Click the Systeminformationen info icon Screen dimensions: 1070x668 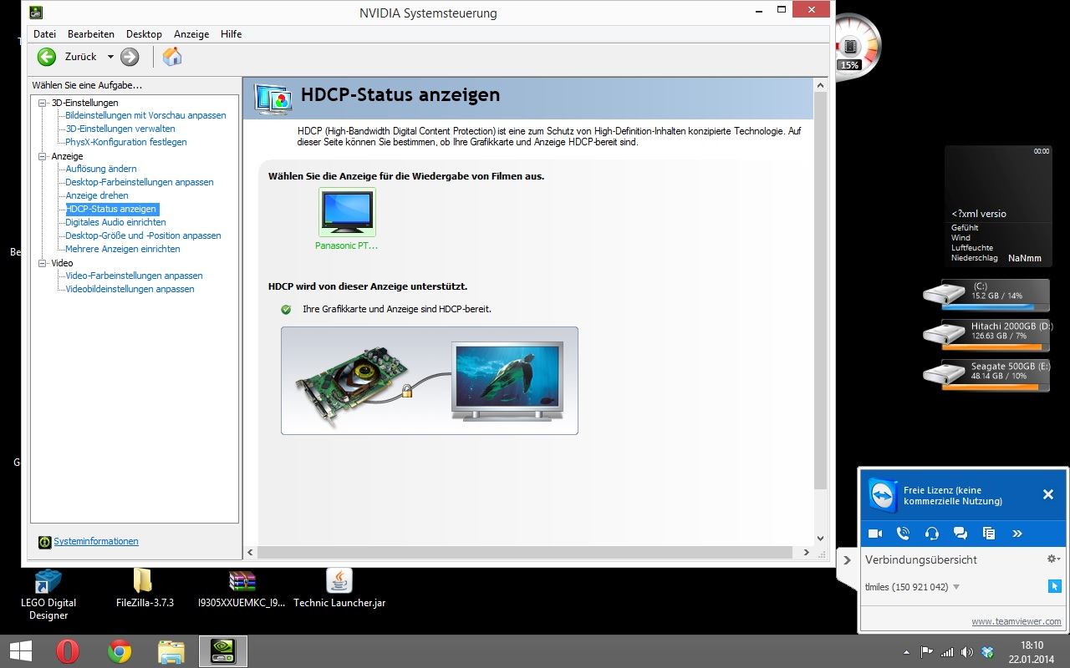[x=45, y=542]
